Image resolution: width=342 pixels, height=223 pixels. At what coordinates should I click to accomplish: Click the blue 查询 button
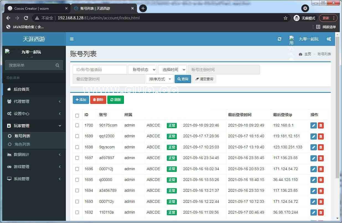point(183,79)
